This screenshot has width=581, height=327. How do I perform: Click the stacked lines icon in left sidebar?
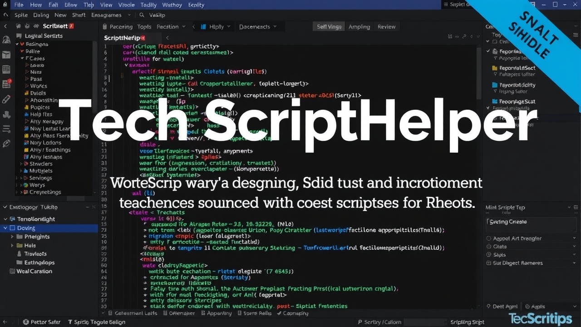click(6, 129)
